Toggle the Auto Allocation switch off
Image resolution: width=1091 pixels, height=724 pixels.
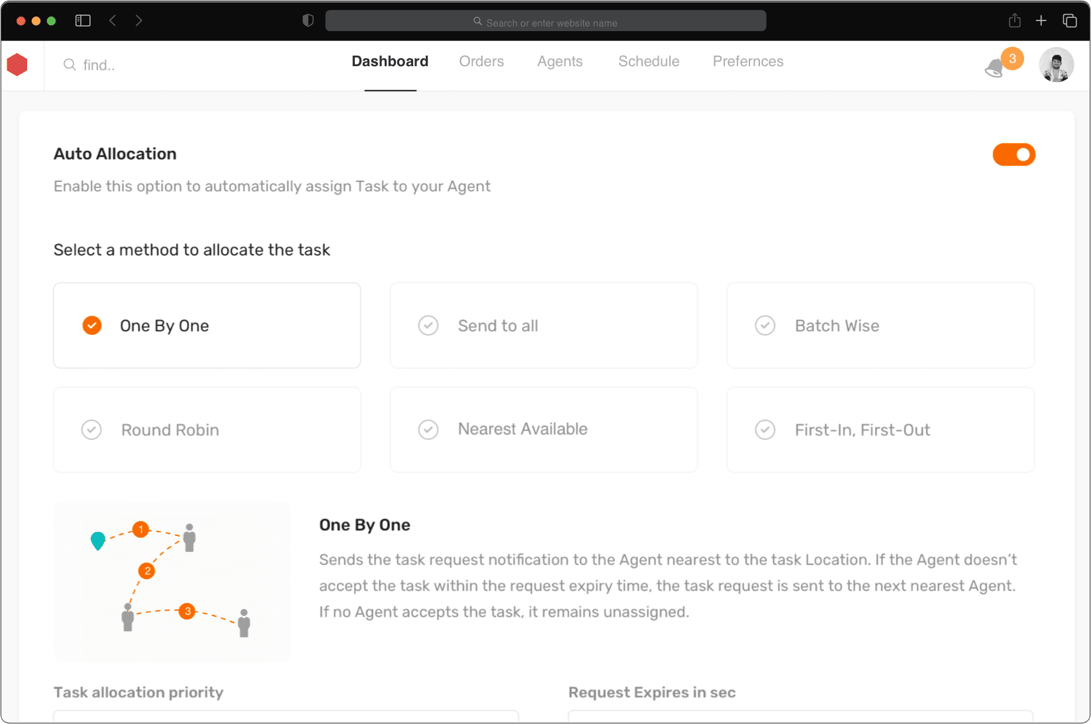click(x=1014, y=155)
